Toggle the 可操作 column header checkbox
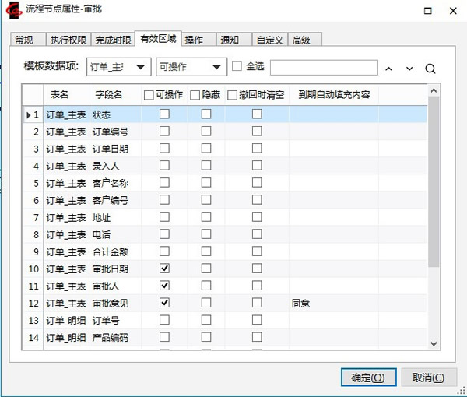The width and height of the screenshot is (467, 397). [149, 95]
